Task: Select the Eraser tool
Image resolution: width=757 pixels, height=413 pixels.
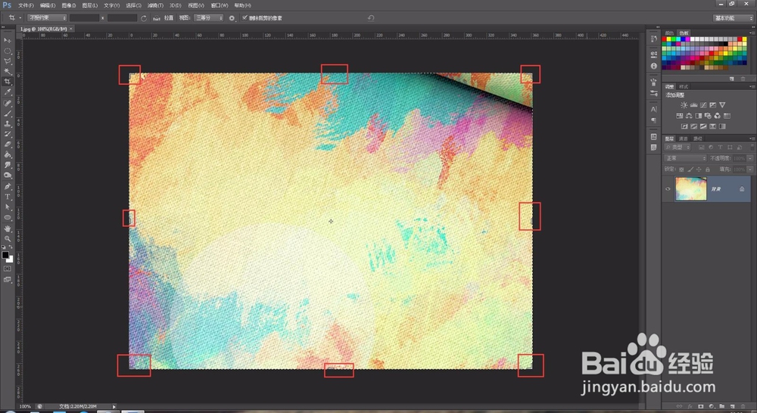Action: pos(8,144)
